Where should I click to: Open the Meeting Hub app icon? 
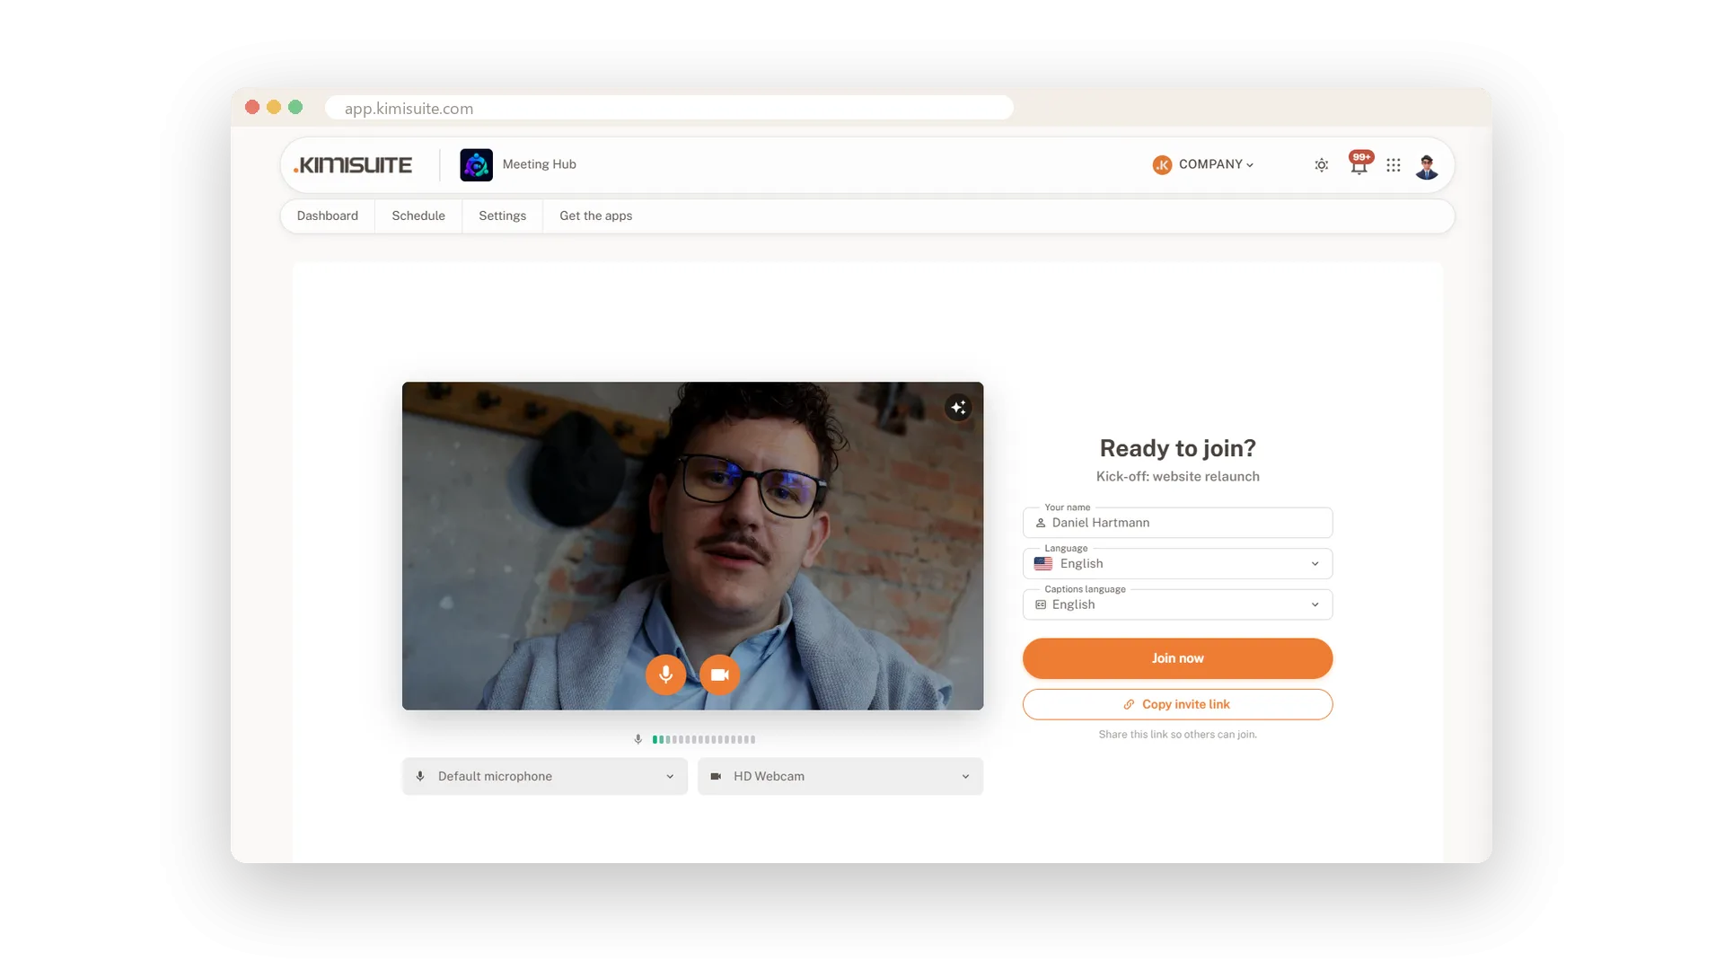pyautogui.click(x=476, y=165)
